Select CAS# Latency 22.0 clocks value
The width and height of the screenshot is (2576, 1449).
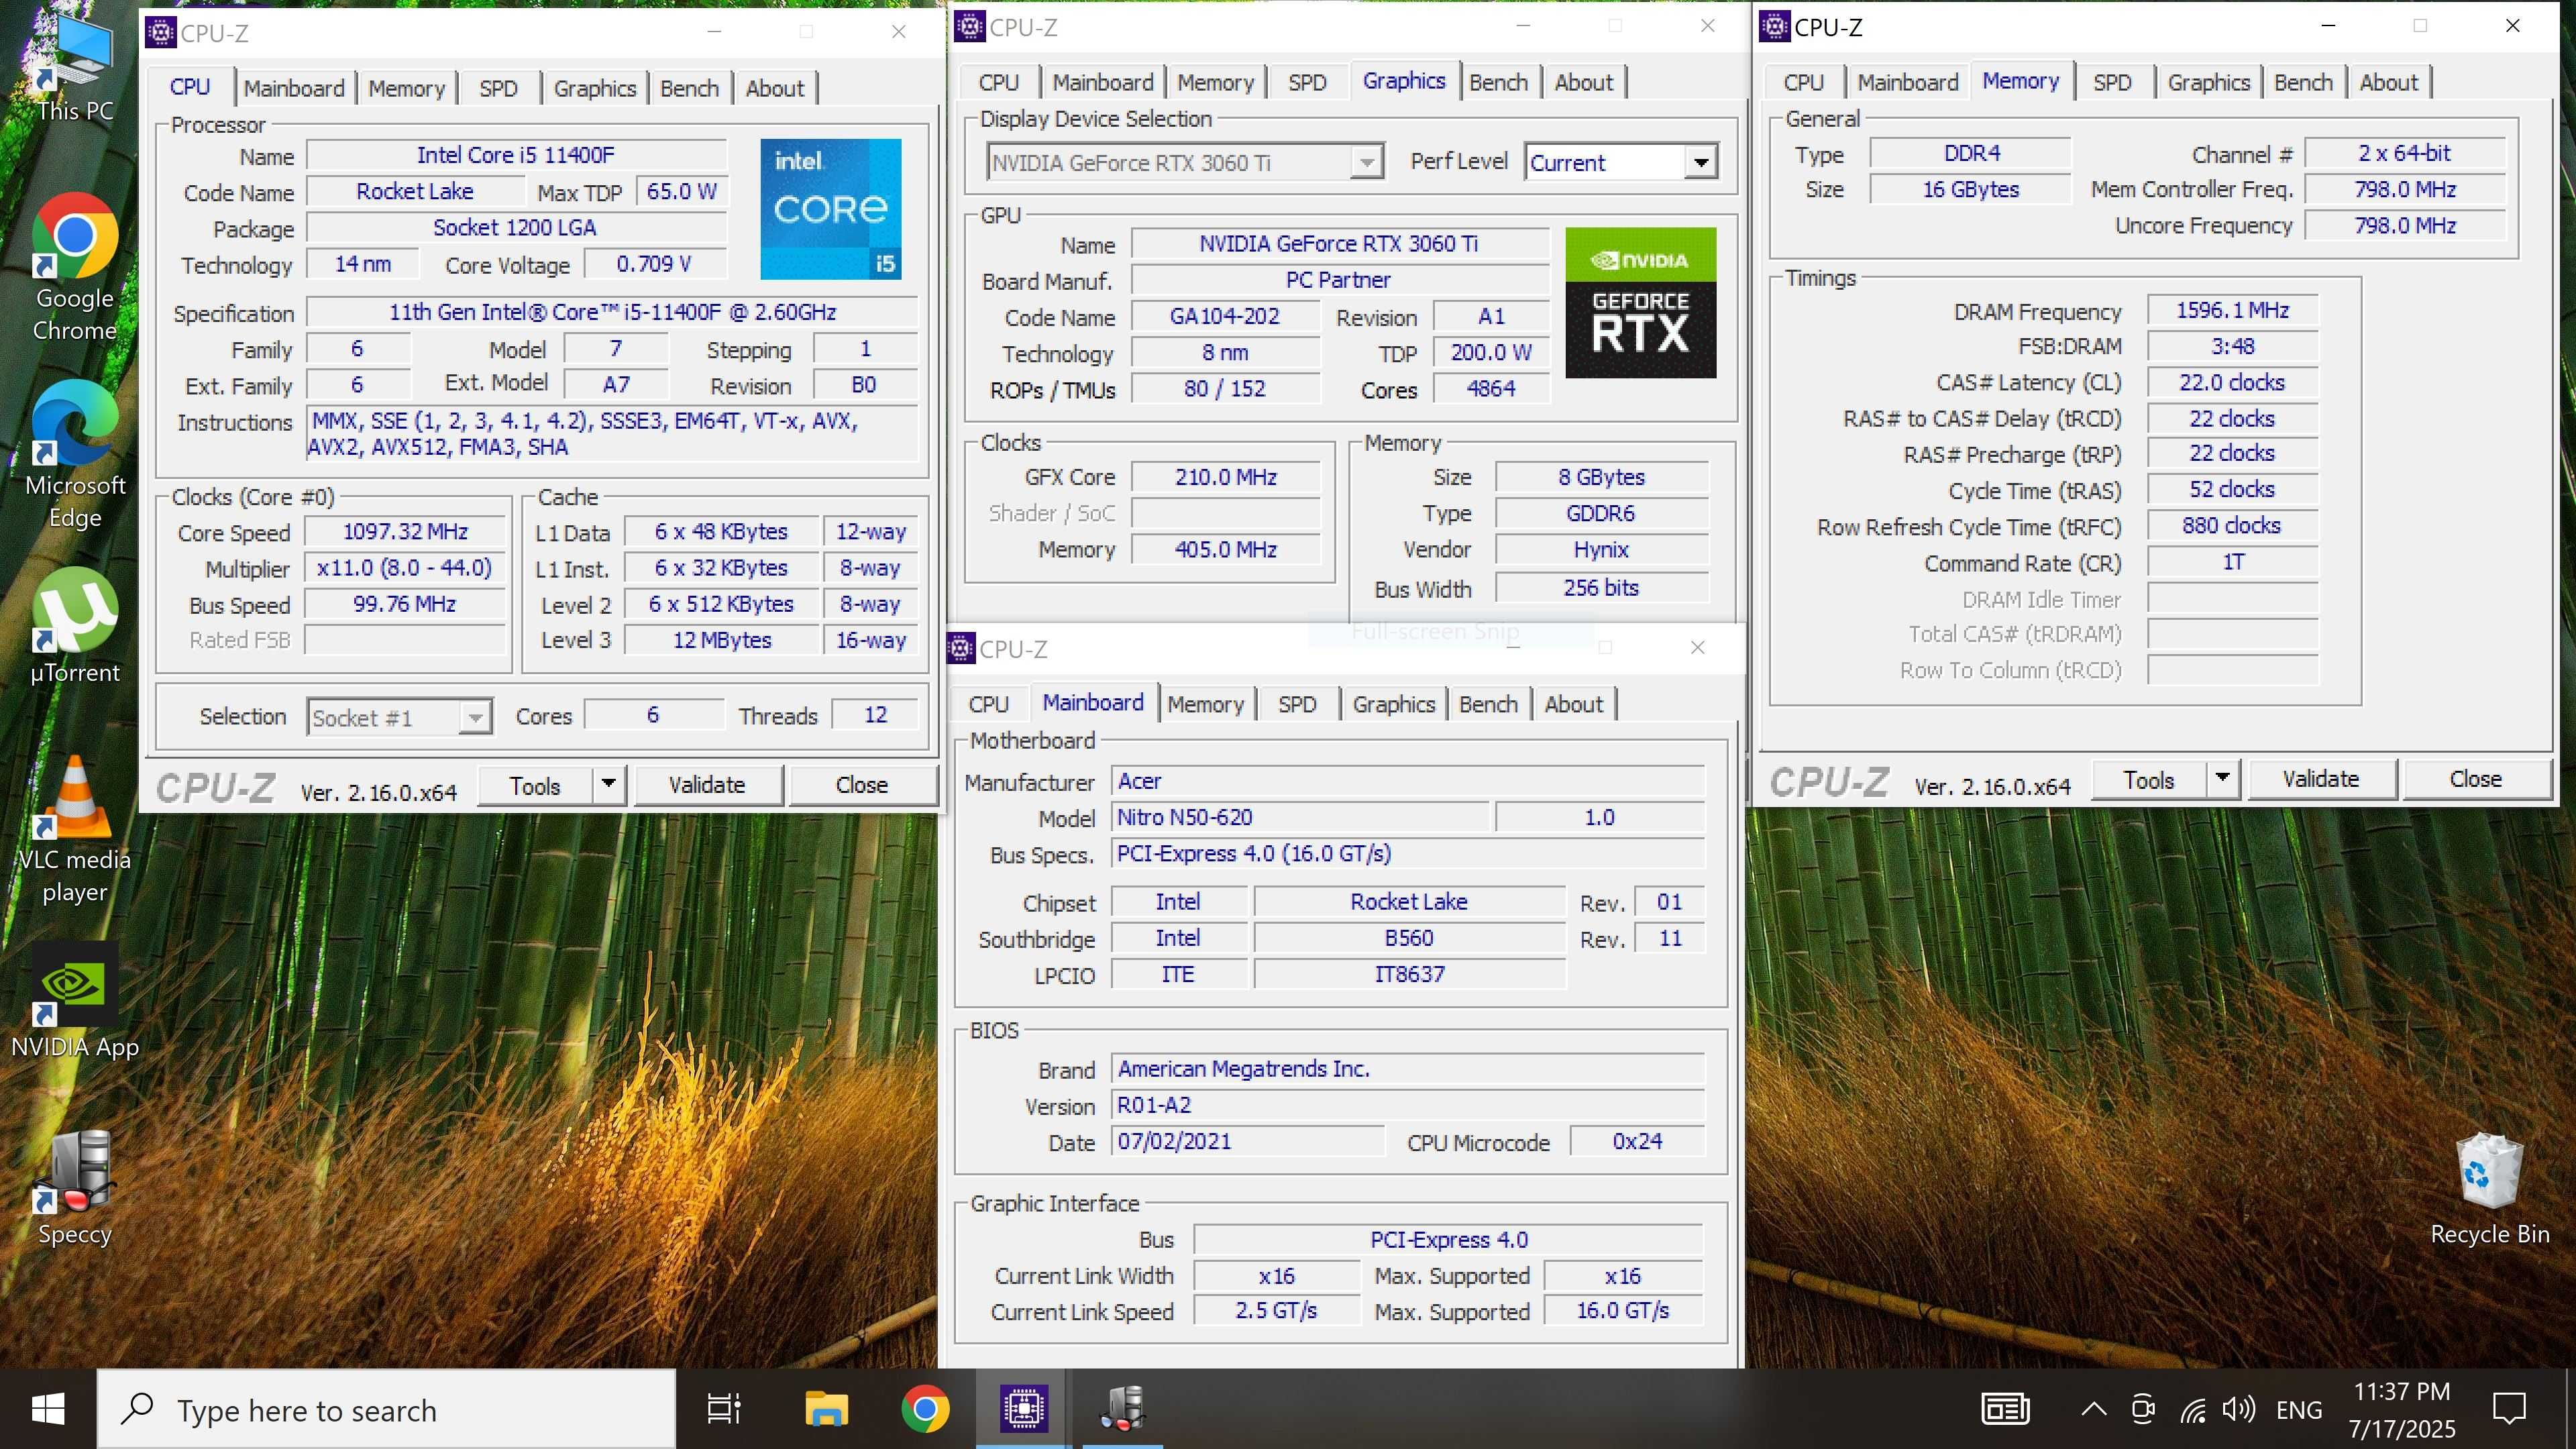[2232, 382]
